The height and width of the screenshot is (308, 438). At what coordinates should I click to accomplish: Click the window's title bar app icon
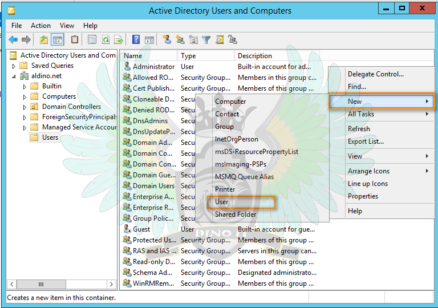pos(11,11)
